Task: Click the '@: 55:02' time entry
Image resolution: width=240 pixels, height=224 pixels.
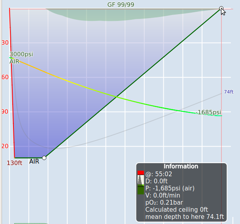Action: 159,174
